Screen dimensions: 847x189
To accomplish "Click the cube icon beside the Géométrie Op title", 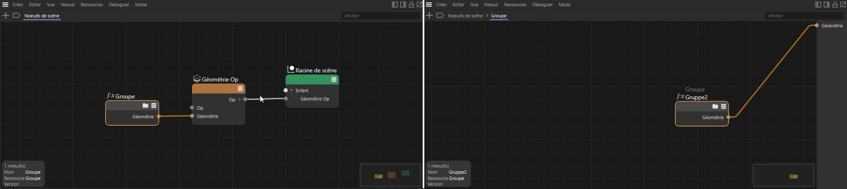I will (x=197, y=79).
